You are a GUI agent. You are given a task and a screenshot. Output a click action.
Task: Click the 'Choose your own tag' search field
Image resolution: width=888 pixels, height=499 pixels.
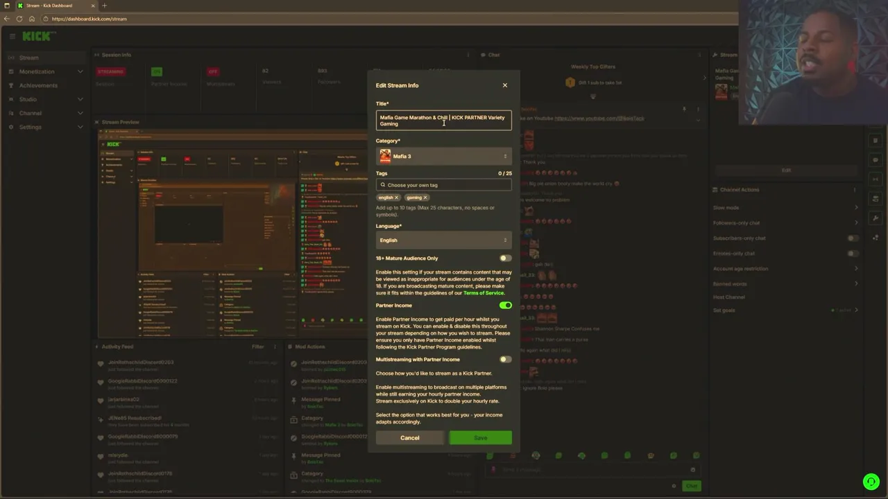pos(444,185)
